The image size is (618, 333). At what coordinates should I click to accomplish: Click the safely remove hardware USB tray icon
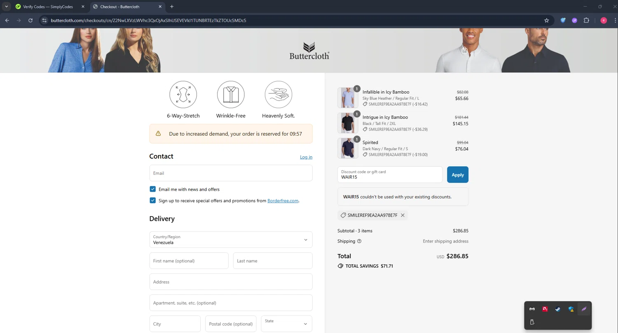[532, 322]
